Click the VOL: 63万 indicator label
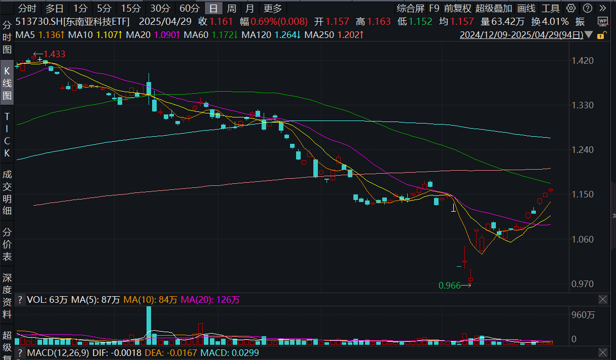Image resolution: width=616 pixels, height=360 pixels. click(x=47, y=300)
